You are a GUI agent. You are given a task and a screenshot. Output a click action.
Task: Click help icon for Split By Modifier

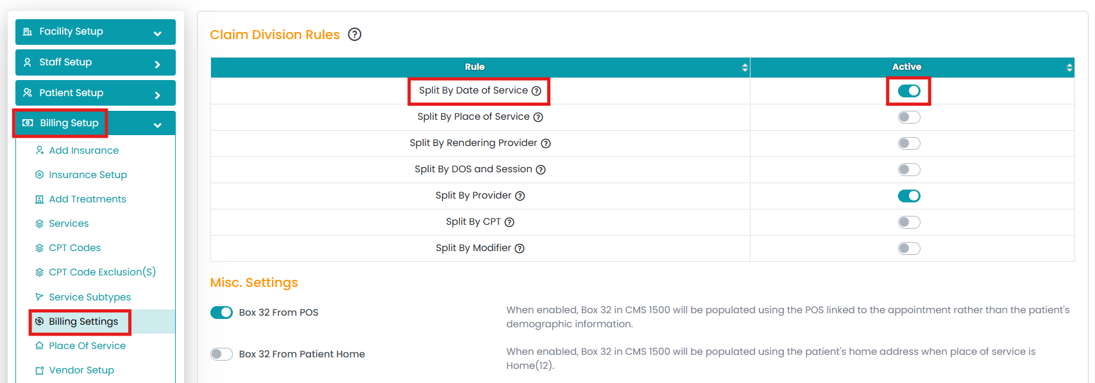[520, 249]
